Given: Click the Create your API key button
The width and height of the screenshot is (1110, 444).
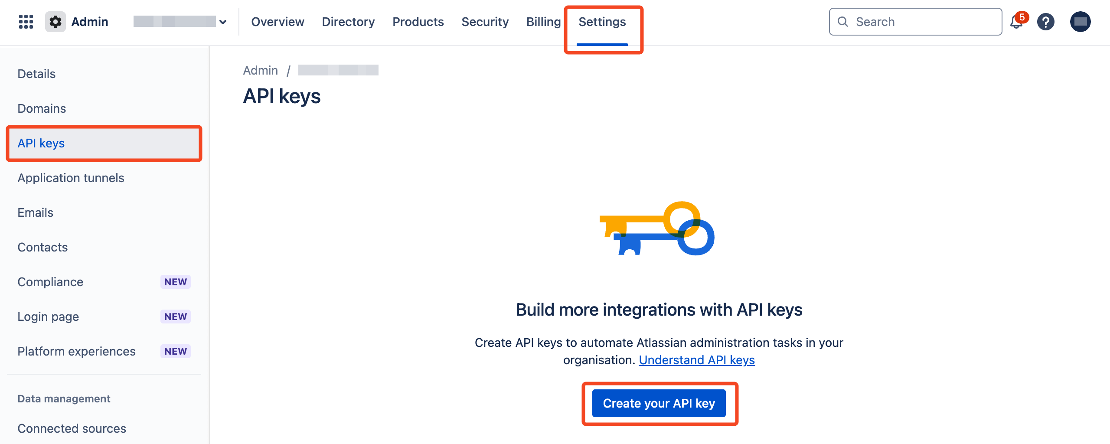Looking at the screenshot, I should pos(659,403).
